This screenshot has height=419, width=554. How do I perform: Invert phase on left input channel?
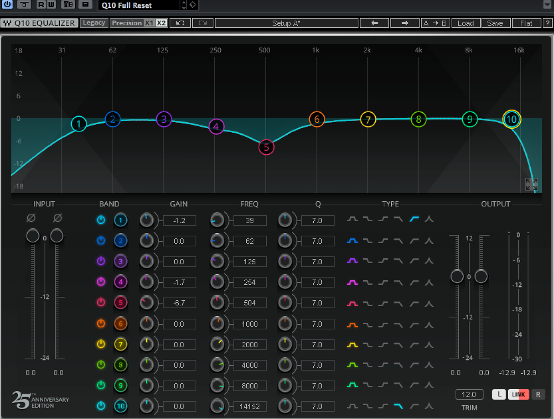pyautogui.click(x=31, y=218)
